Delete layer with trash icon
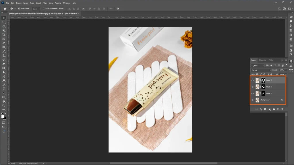 pos(283,109)
